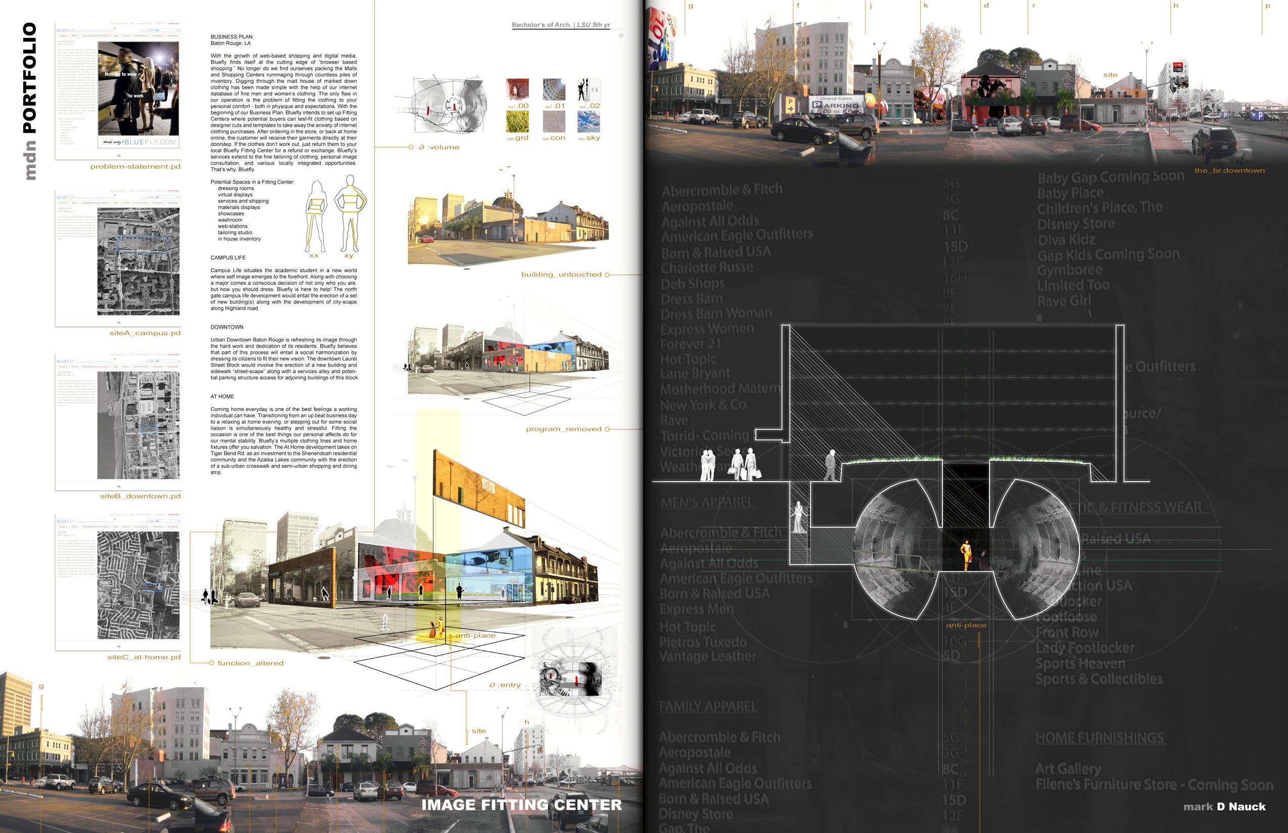Click the 'siteA_campus.pd' caption

click(x=145, y=333)
